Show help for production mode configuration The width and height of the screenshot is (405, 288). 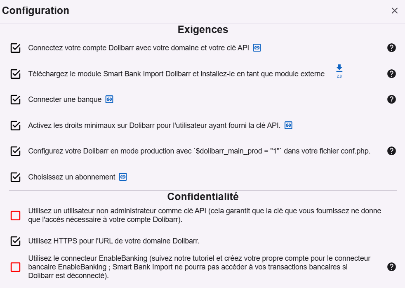(x=392, y=151)
